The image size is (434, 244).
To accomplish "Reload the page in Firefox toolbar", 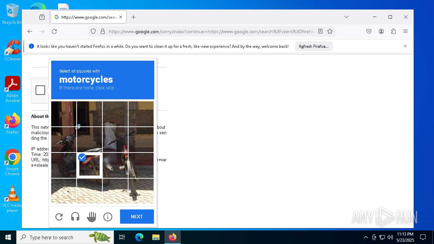I will point(54,32).
